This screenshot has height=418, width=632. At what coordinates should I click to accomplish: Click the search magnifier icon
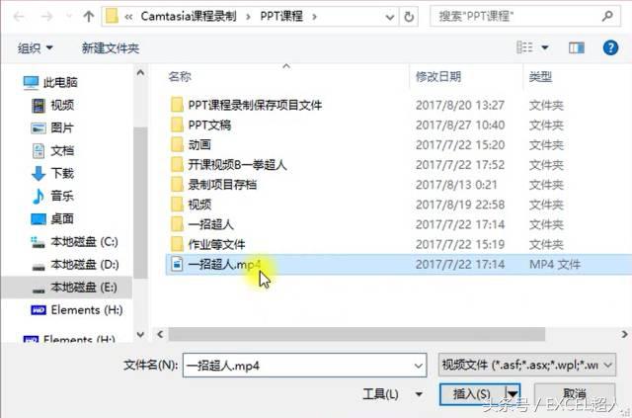(x=607, y=17)
